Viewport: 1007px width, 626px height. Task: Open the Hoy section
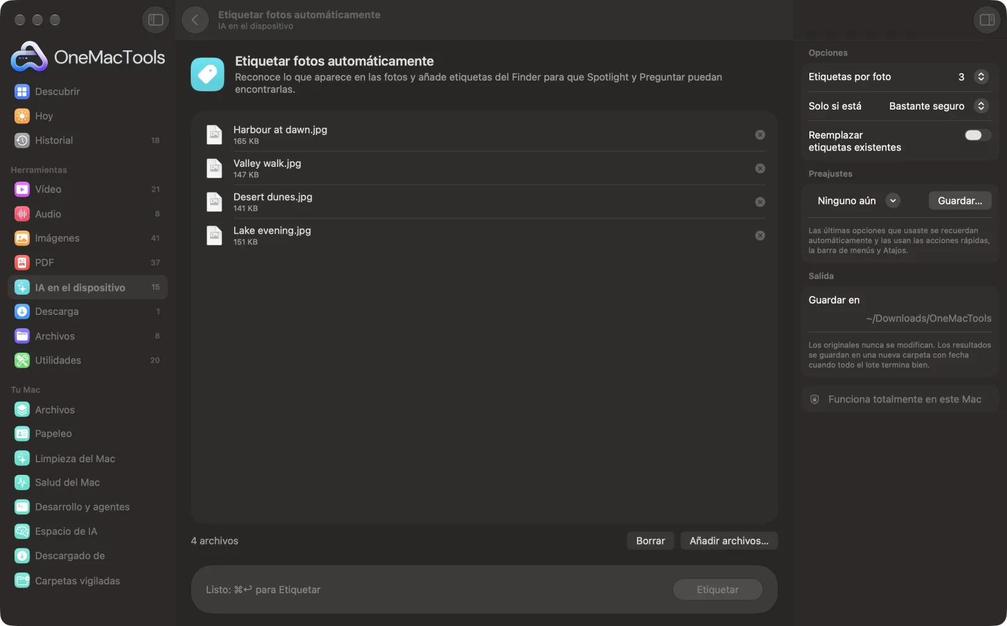pos(87,116)
